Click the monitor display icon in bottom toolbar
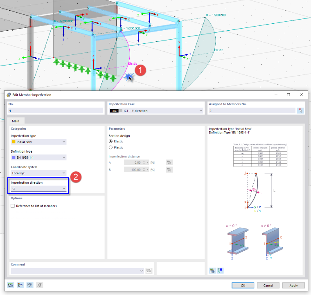The image size is (311, 295). (x=30, y=285)
